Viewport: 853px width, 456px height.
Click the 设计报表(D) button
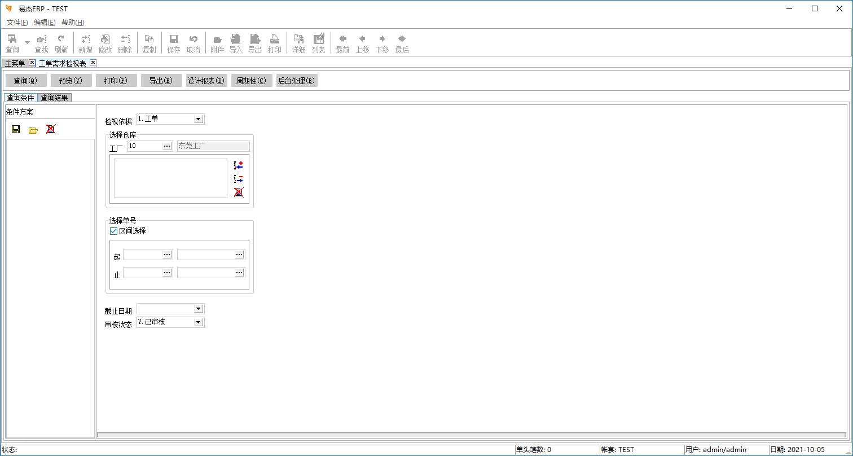coord(206,81)
